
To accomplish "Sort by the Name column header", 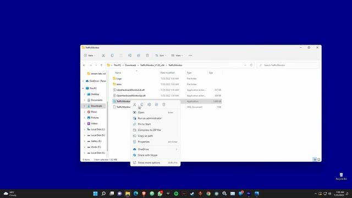I will point(118,73).
